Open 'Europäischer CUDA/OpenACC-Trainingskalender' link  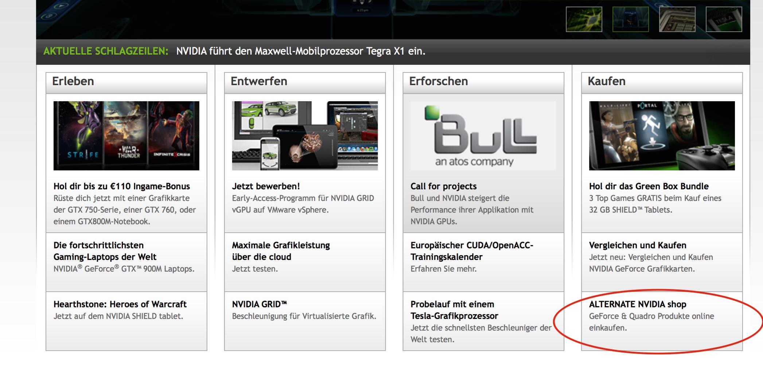[472, 251]
